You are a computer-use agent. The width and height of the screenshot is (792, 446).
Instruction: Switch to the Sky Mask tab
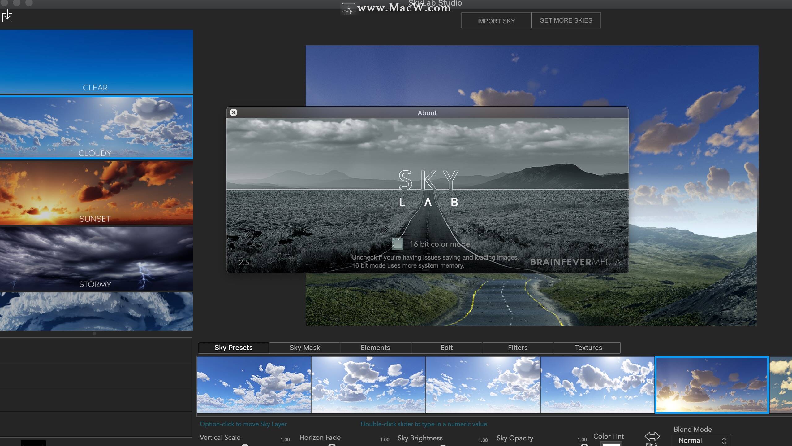pos(305,348)
